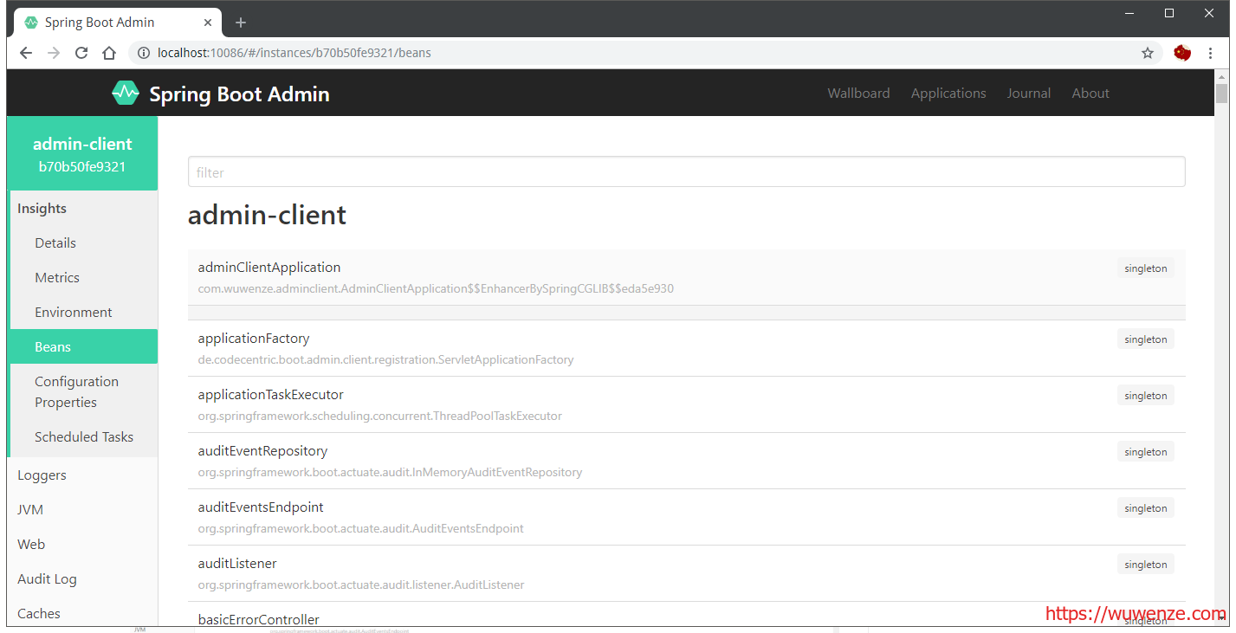Collapse the Insights sidebar section
The image size is (1236, 633).
[x=82, y=208]
